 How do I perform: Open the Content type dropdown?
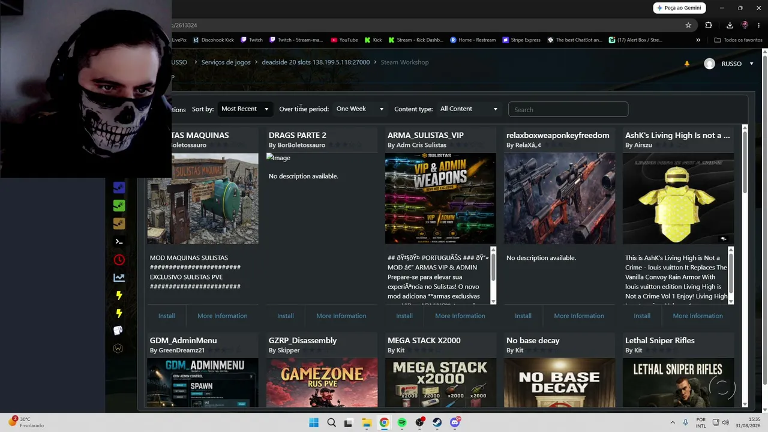tap(469, 109)
